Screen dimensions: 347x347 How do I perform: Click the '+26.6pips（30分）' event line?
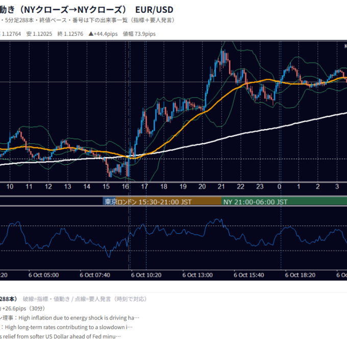click(23, 309)
